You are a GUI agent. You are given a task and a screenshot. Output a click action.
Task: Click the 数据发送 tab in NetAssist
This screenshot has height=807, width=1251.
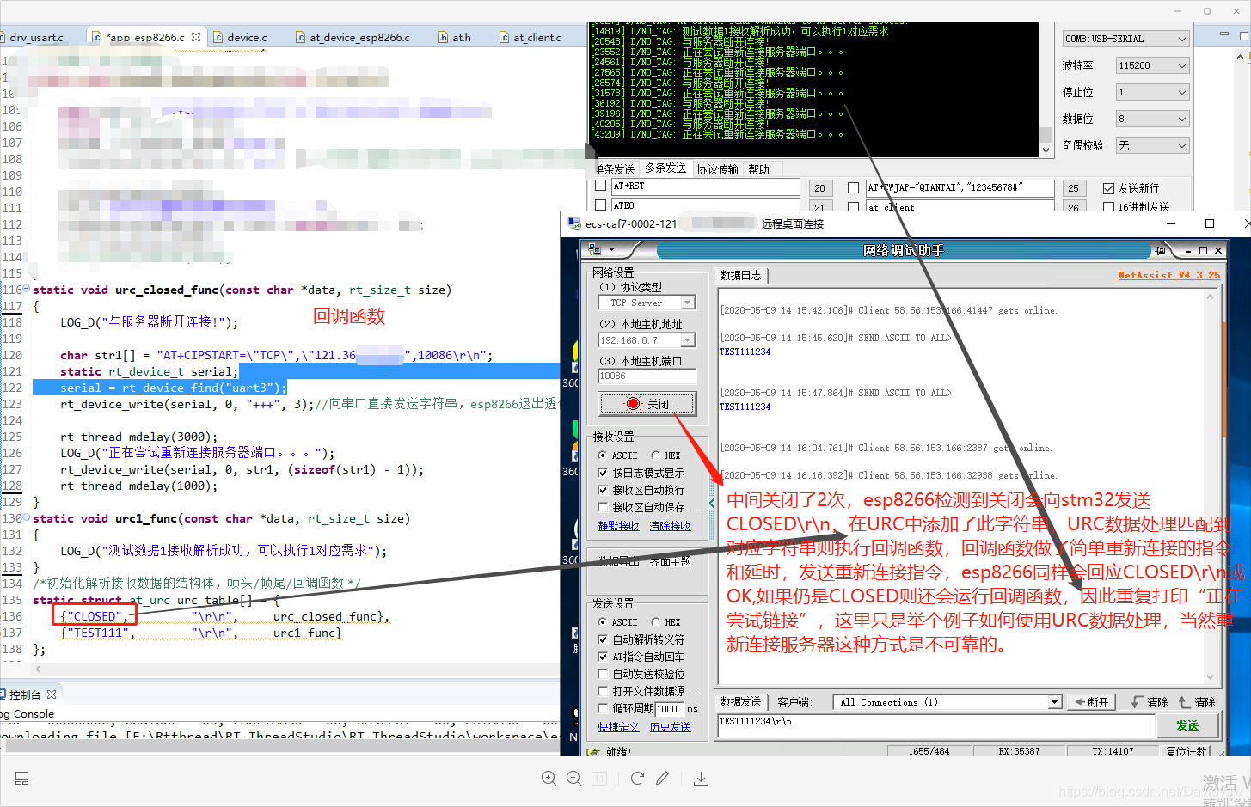pos(740,702)
